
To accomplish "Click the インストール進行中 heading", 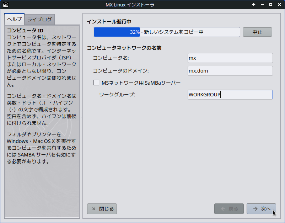I will click(109, 22).
